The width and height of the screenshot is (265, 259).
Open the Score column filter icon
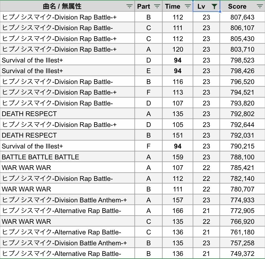[x=260, y=6]
